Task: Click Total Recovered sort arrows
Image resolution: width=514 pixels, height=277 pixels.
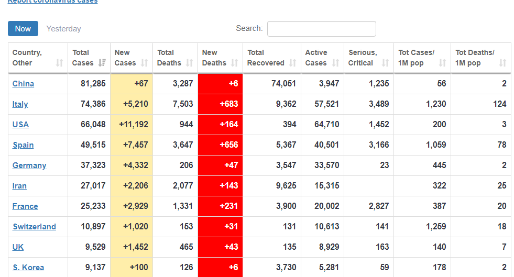Action: 292,63
